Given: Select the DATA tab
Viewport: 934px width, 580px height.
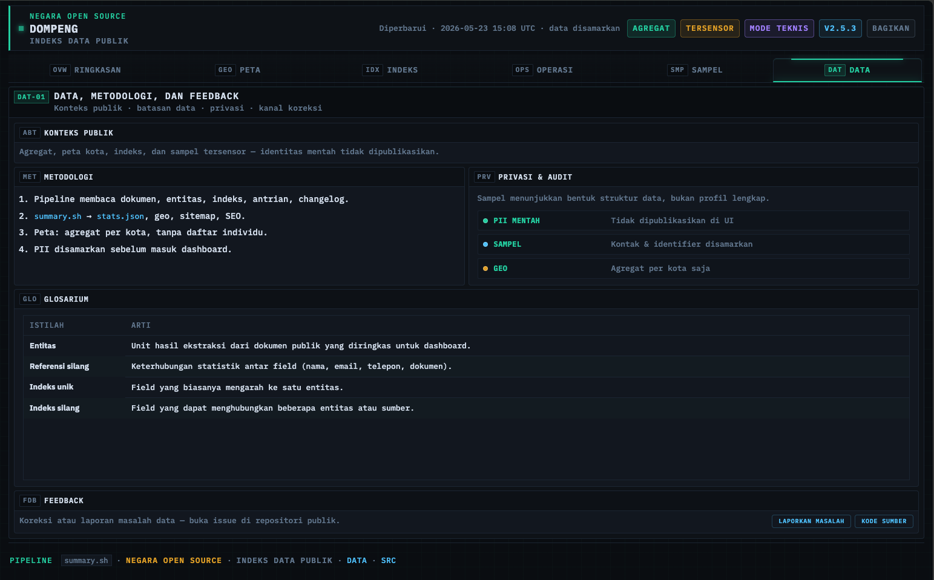Looking at the screenshot, I should tap(847, 70).
